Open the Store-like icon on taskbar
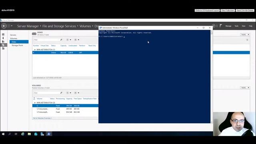Screen dimensions: 256x144 click(36, 134)
